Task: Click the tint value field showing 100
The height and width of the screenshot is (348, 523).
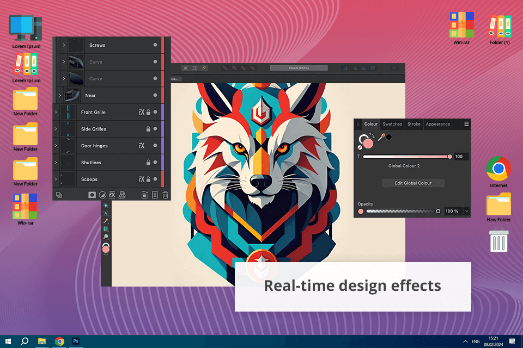Action: click(x=461, y=157)
